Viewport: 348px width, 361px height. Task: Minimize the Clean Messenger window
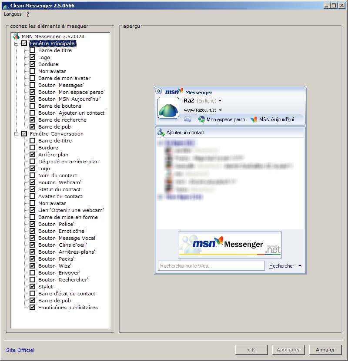(326, 6)
